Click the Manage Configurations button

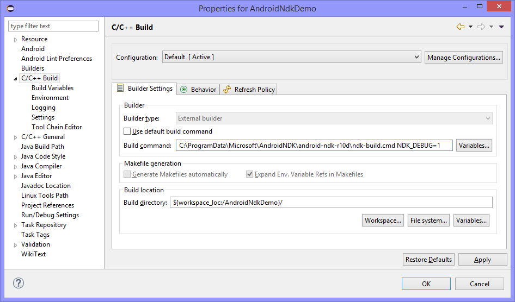[x=464, y=57]
